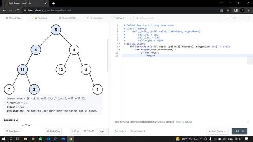Open the browser side panel icon
Screen dimensions: 253x142
pyautogui.click(x=236, y=10)
